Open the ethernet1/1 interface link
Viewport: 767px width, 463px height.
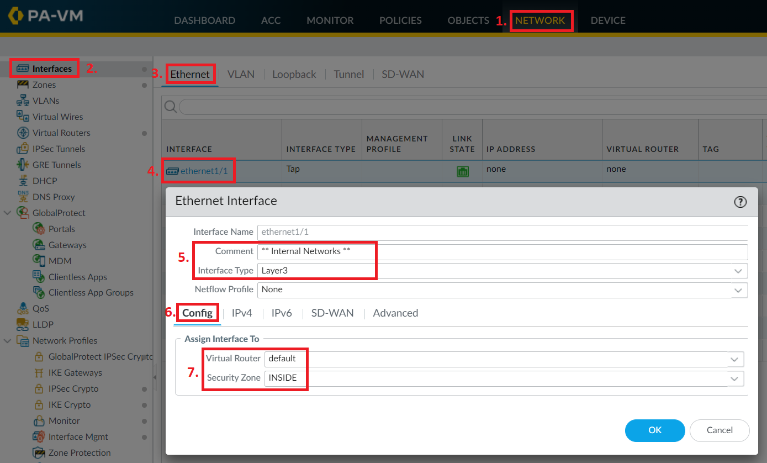[204, 171]
